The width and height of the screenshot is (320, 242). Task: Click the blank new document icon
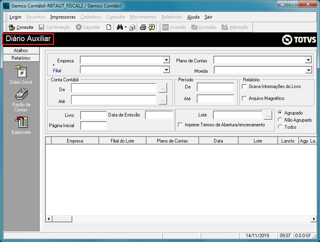click(109, 27)
